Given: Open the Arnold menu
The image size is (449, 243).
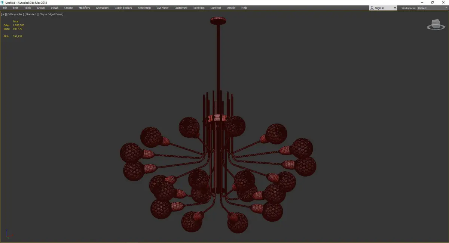Looking at the screenshot, I should point(231,8).
